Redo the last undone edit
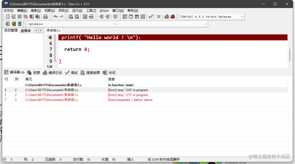Viewport: 295px width, 164px height. 62,17
